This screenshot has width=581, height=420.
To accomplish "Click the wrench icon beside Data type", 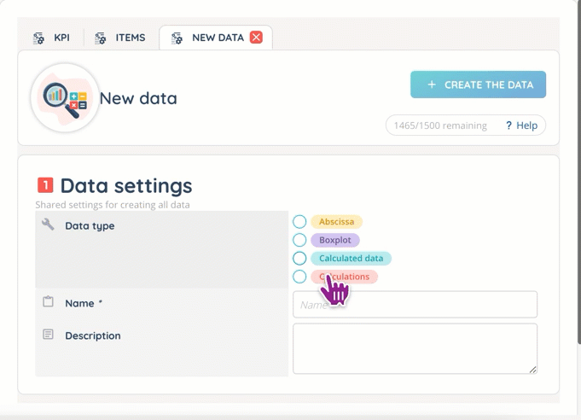I will coord(48,225).
